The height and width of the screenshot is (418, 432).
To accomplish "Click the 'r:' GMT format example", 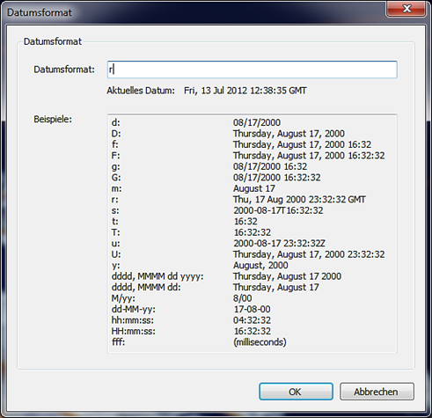I will (238, 200).
